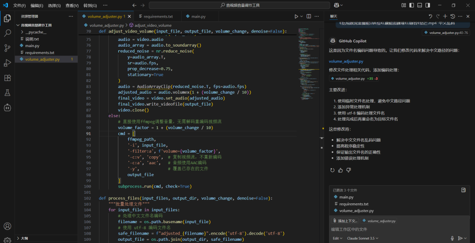Open the Extensions view
Viewport: 475px width, 243px height.
coord(7,78)
